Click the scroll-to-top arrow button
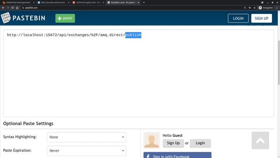Viewport: 280px width, 158px height. click(x=260, y=140)
